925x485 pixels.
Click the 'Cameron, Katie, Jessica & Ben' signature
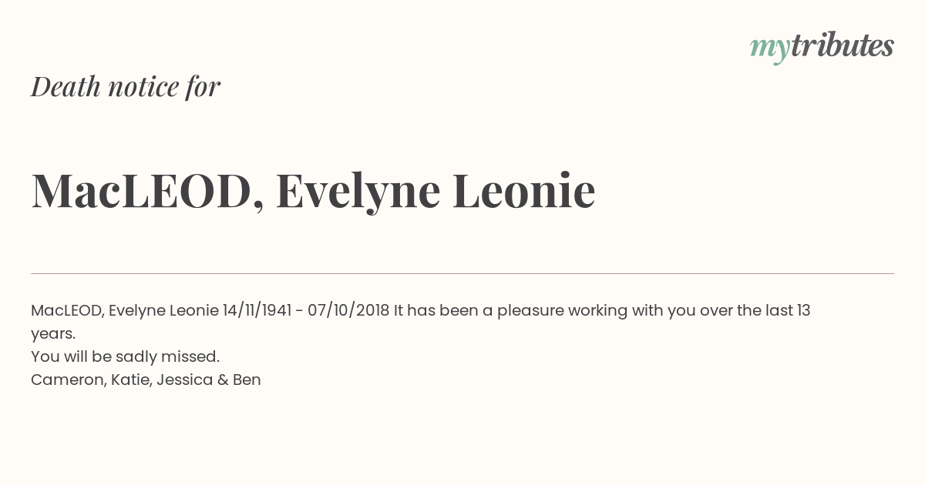pos(146,380)
